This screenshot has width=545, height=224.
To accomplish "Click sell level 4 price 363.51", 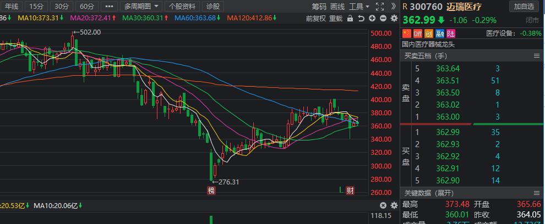I will point(448,81).
